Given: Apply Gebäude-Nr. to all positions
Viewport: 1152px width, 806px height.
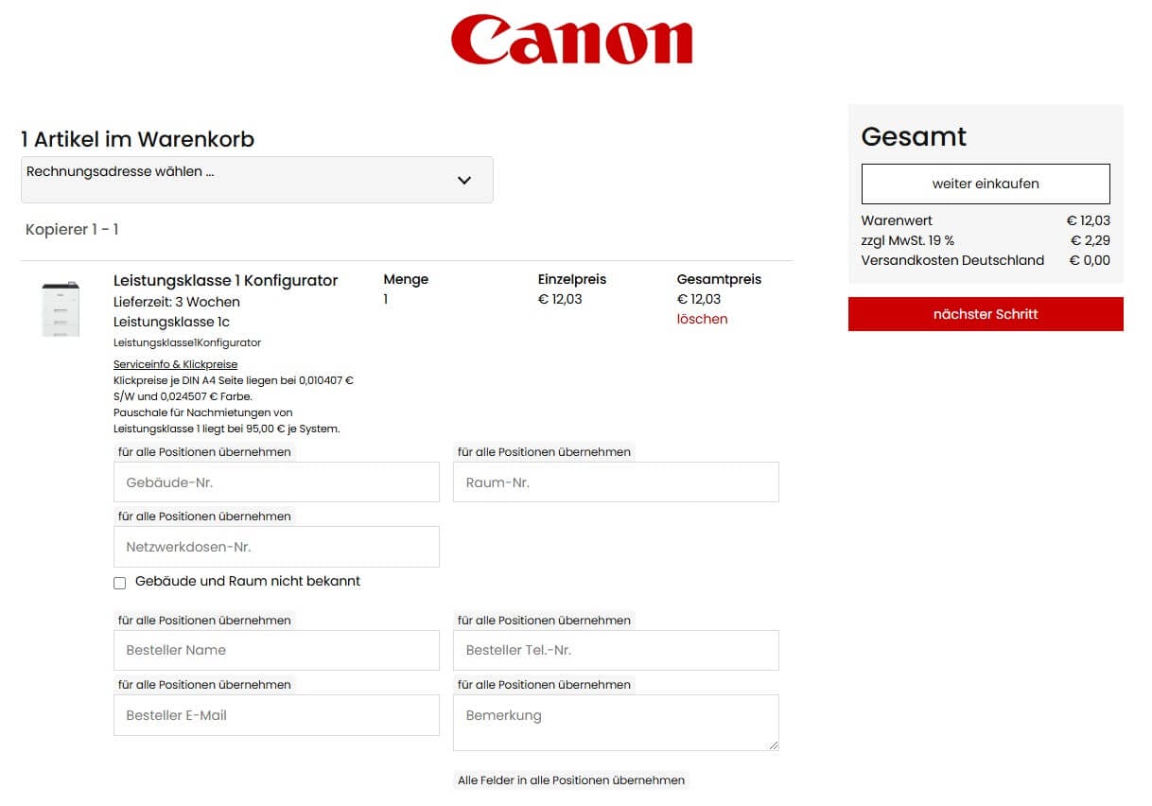Looking at the screenshot, I should [204, 451].
